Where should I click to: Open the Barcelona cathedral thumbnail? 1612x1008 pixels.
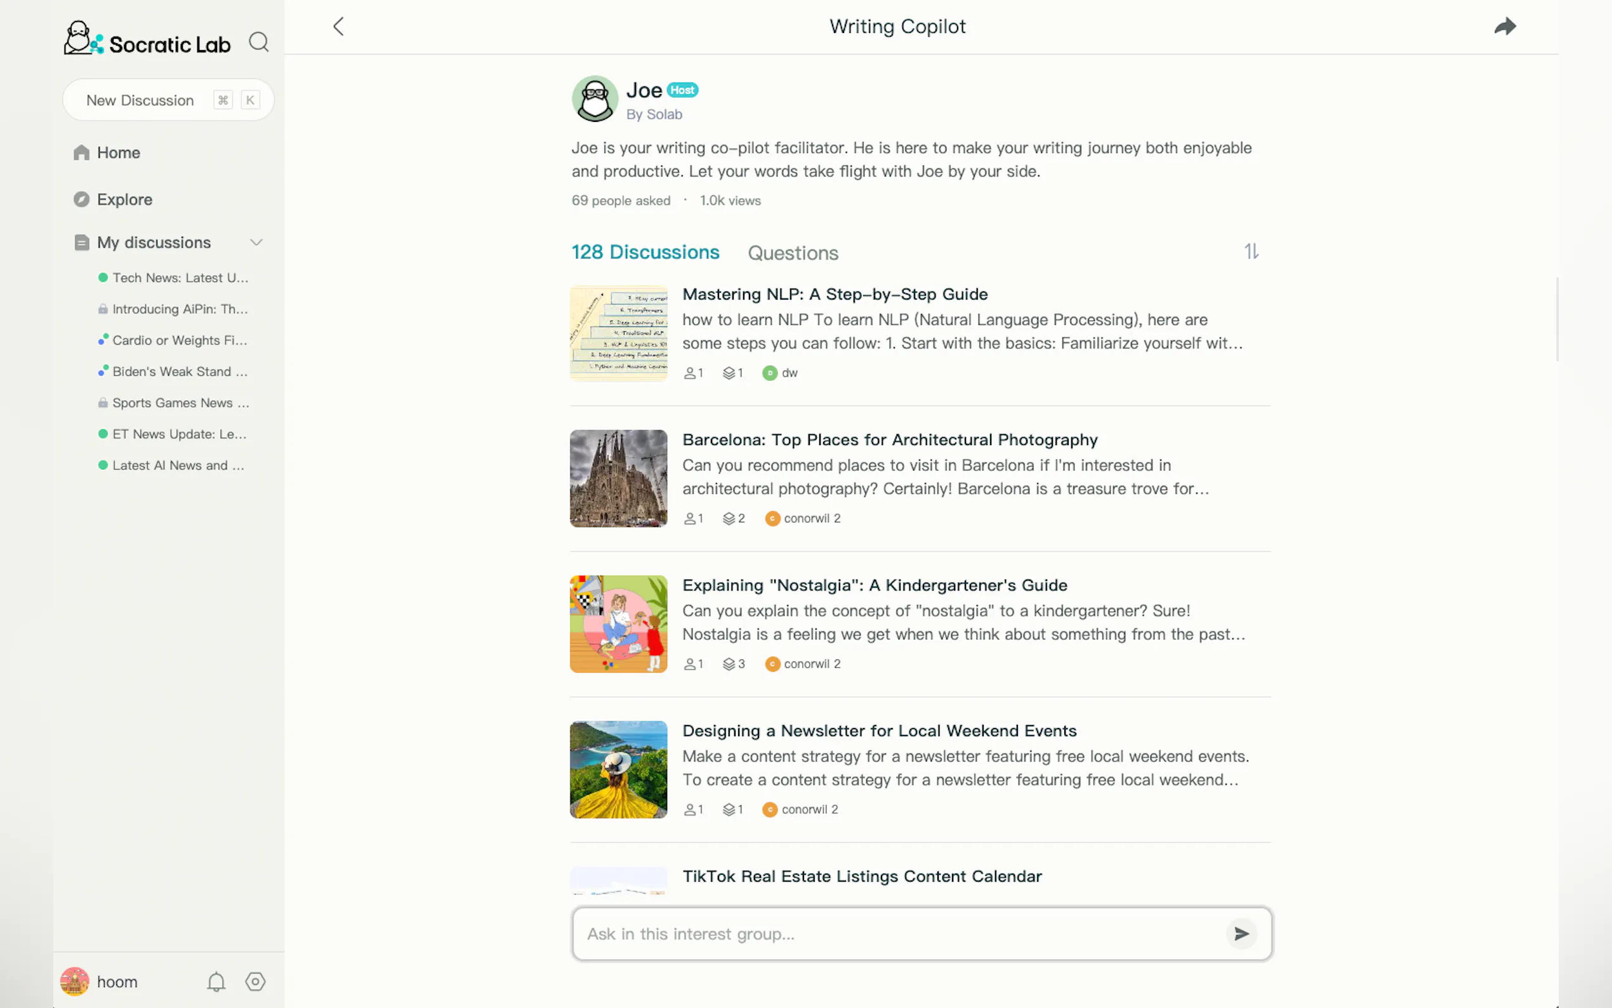click(618, 478)
